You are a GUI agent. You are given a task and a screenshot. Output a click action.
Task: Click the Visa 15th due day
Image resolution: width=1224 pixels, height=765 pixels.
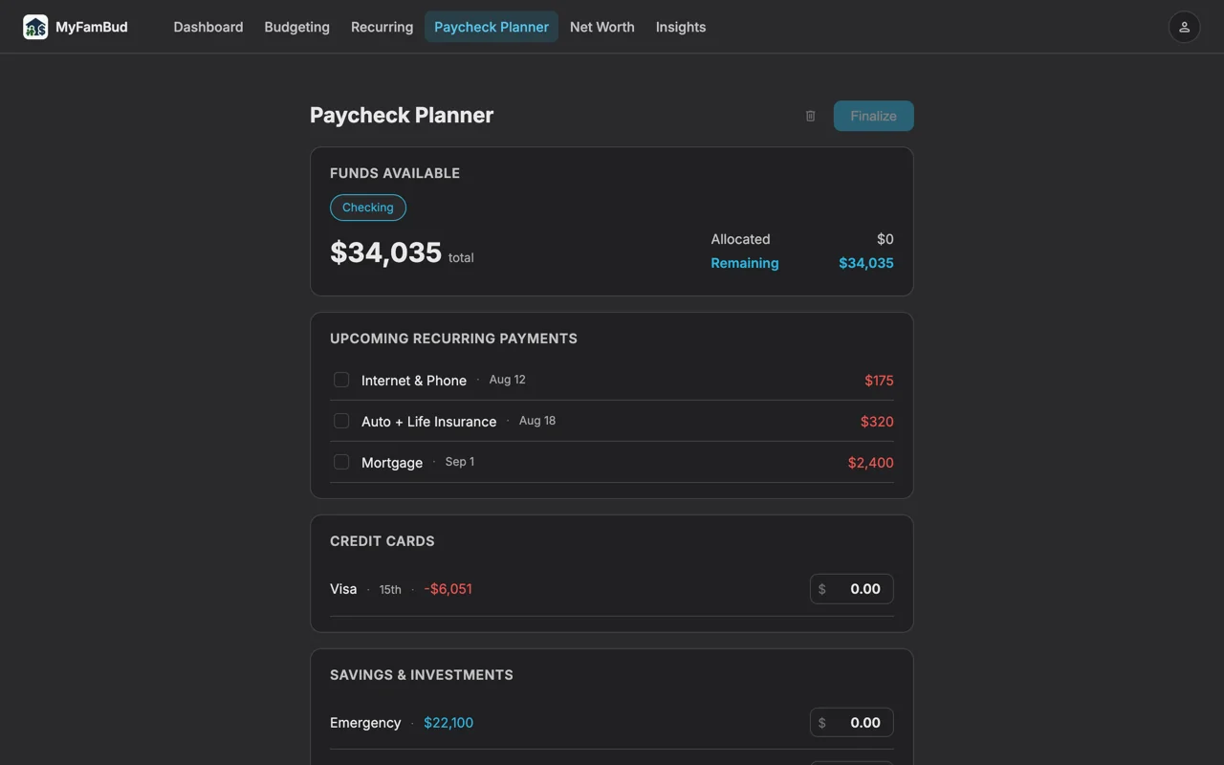click(390, 590)
